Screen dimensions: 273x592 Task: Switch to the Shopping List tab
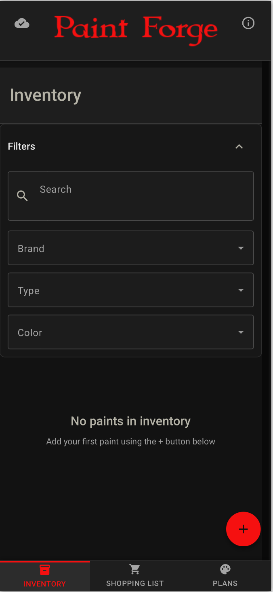click(135, 576)
